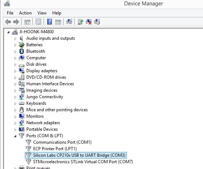Expand the Network adapters category
This screenshot has width=203, height=169.
coord(15,123)
